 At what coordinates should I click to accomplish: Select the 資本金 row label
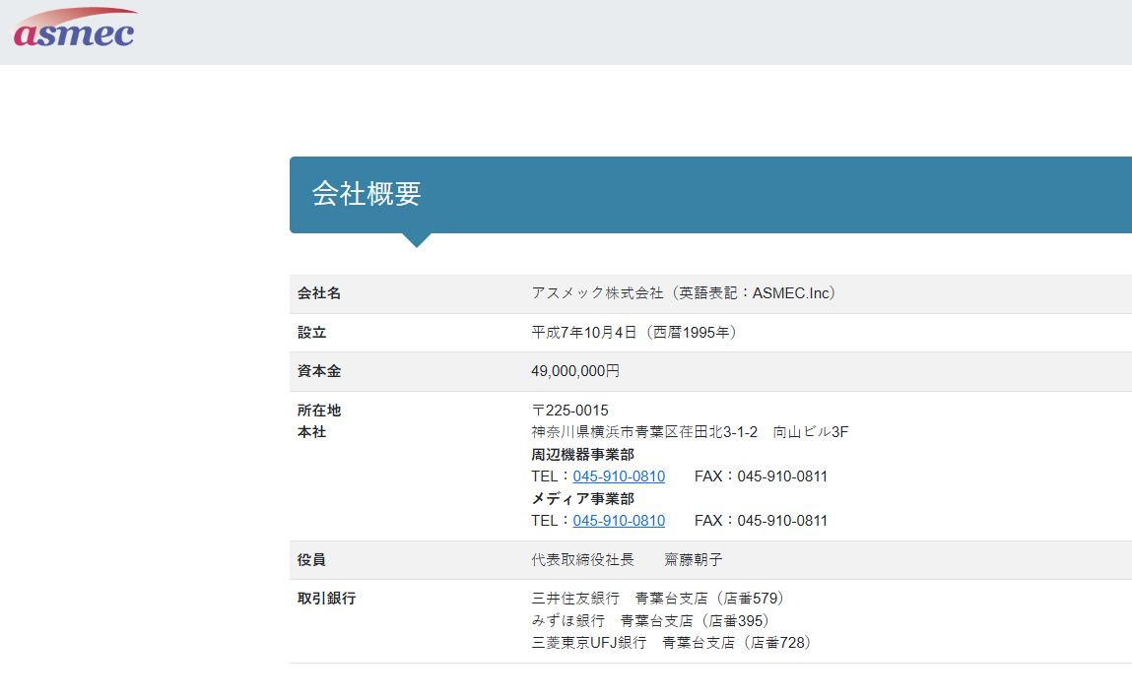[319, 371]
